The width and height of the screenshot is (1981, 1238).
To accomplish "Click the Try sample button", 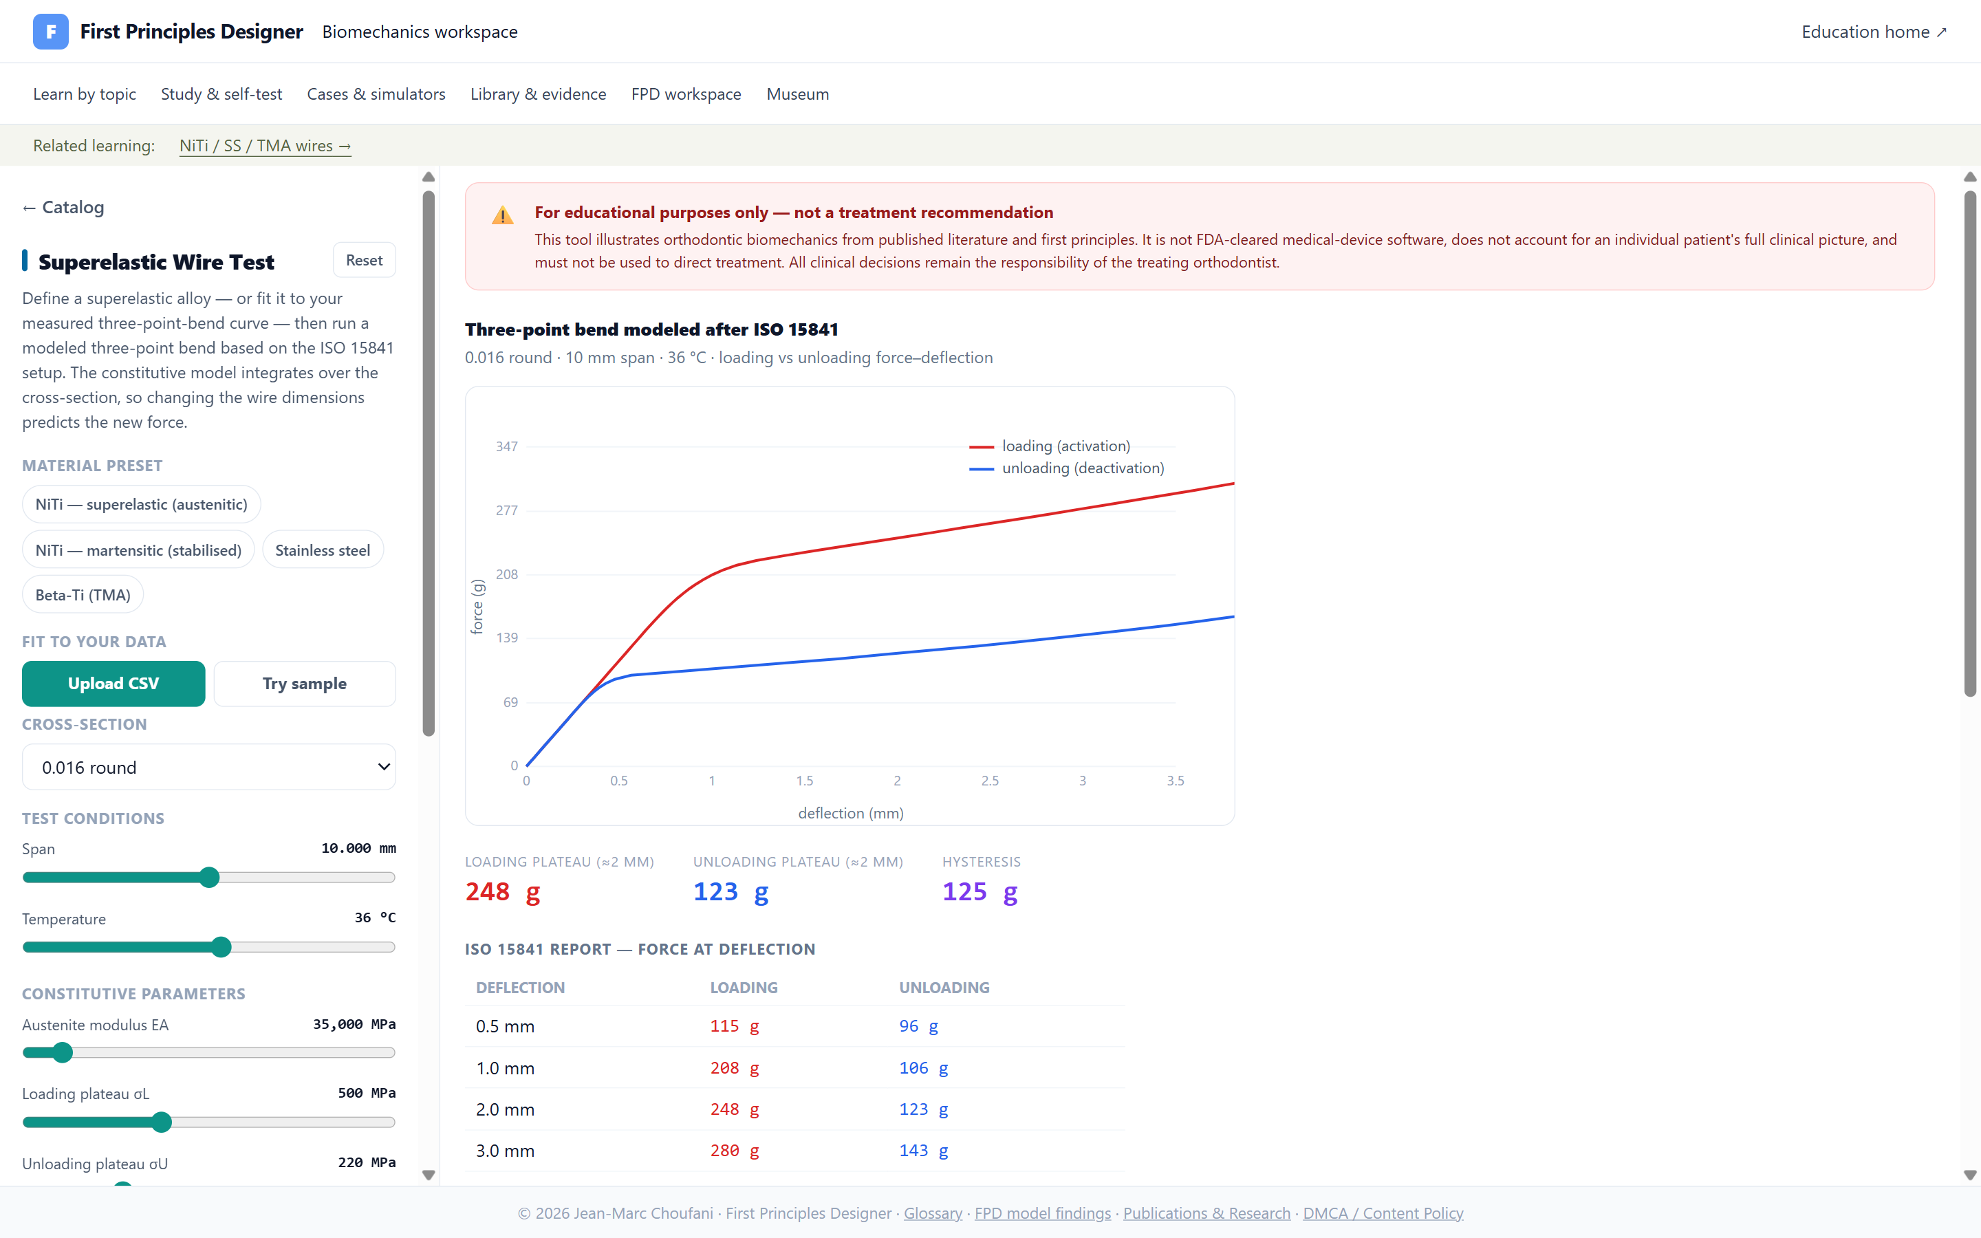I will coord(305,684).
